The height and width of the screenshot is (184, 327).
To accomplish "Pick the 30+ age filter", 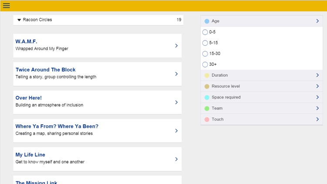I will pos(205,65).
